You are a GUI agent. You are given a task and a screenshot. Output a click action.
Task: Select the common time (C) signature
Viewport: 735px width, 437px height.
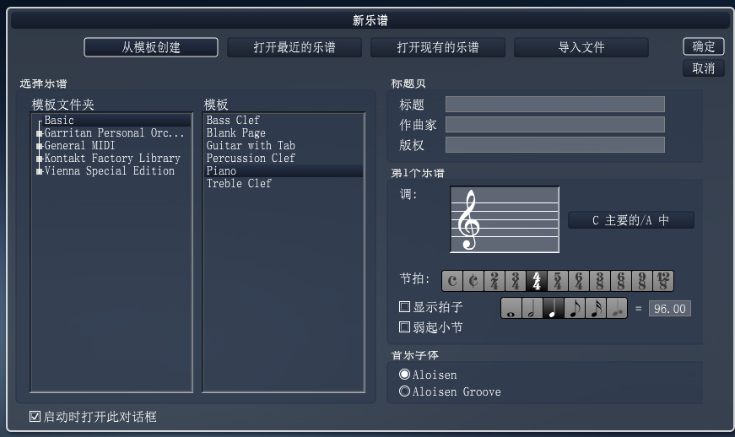pyautogui.click(x=452, y=281)
